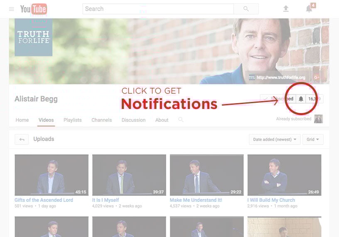Image resolution: width=339 pixels, height=237 pixels.
Task: Click the Google+ icon on banner
Action: pyautogui.click(x=317, y=77)
